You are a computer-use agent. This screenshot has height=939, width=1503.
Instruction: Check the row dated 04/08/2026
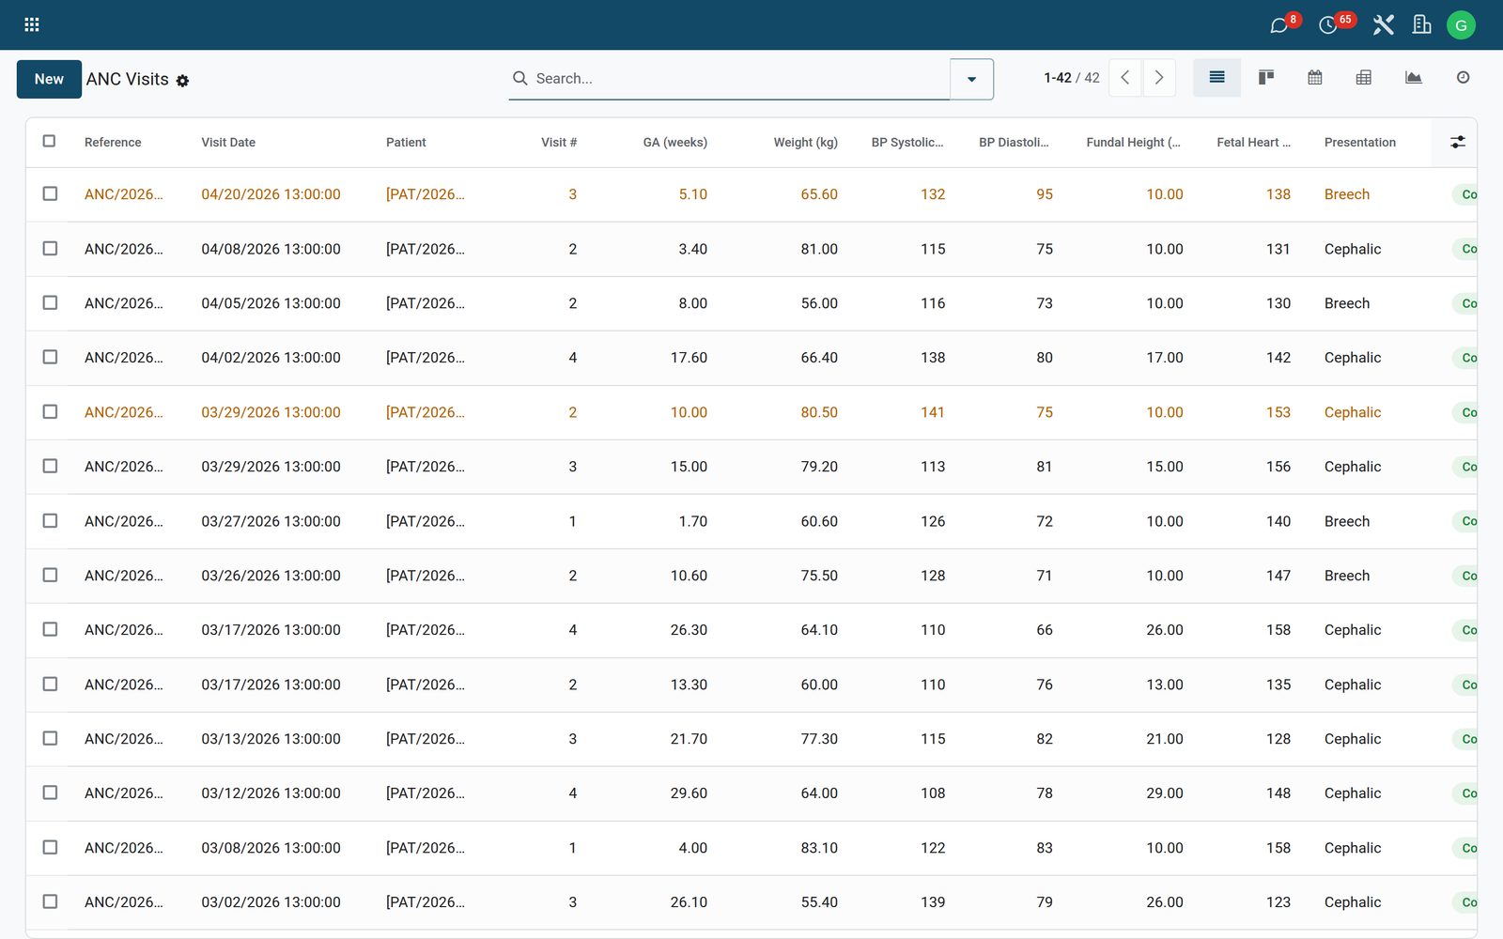50,248
